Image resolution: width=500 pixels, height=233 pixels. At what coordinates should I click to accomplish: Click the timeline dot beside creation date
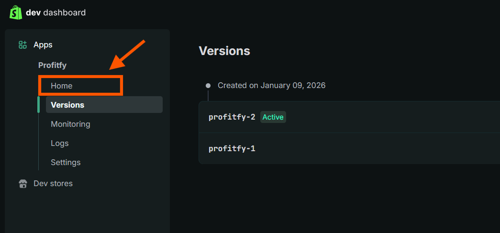[208, 86]
